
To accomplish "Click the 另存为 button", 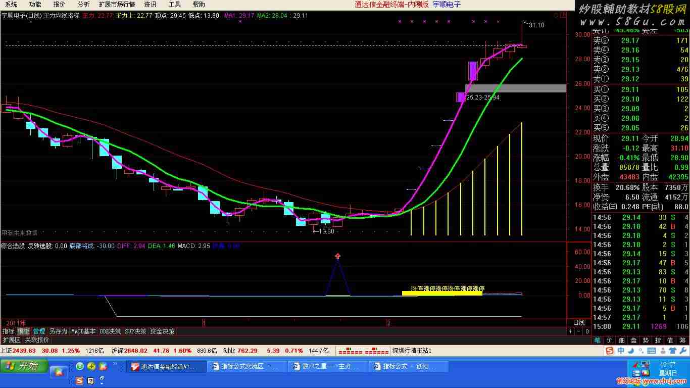I will pos(58,331).
